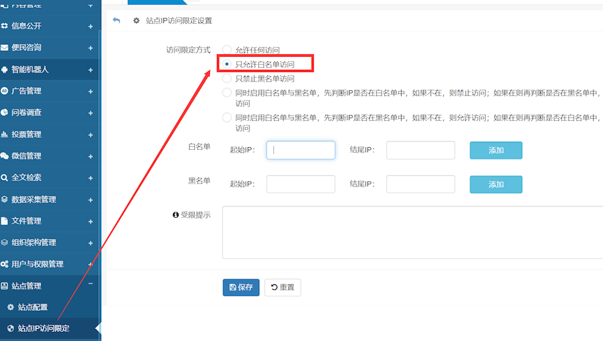Expand 智能机器人 with its plus sign
The height and width of the screenshot is (341, 603).
(91, 70)
